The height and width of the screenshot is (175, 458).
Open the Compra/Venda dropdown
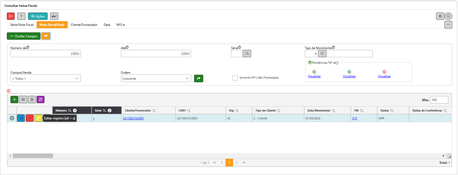pos(46,78)
